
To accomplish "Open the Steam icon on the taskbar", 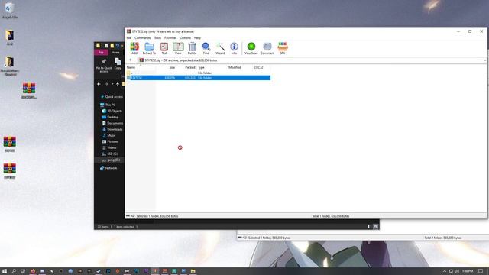I will [99, 271].
